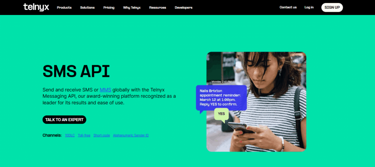This screenshot has height=167, width=375.
Task: Open the Developers menu
Action: coord(183,7)
